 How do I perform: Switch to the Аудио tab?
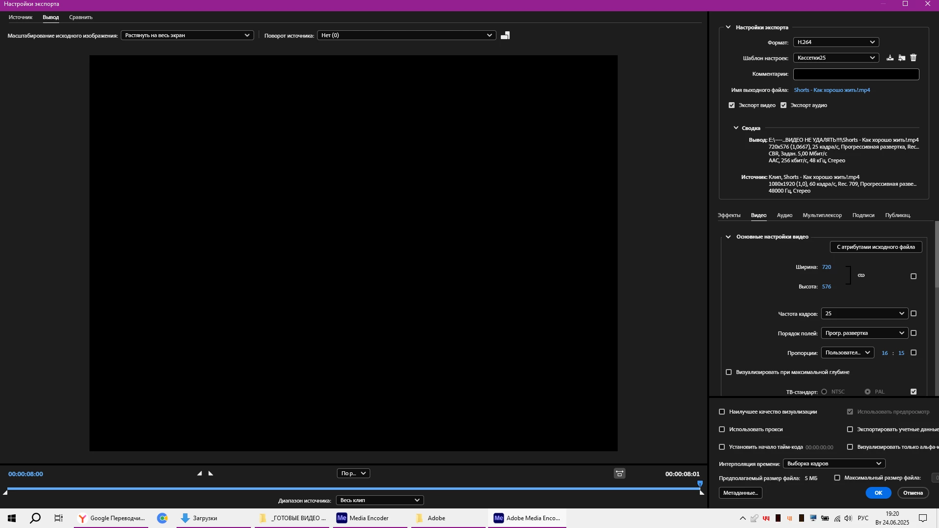(784, 215)
